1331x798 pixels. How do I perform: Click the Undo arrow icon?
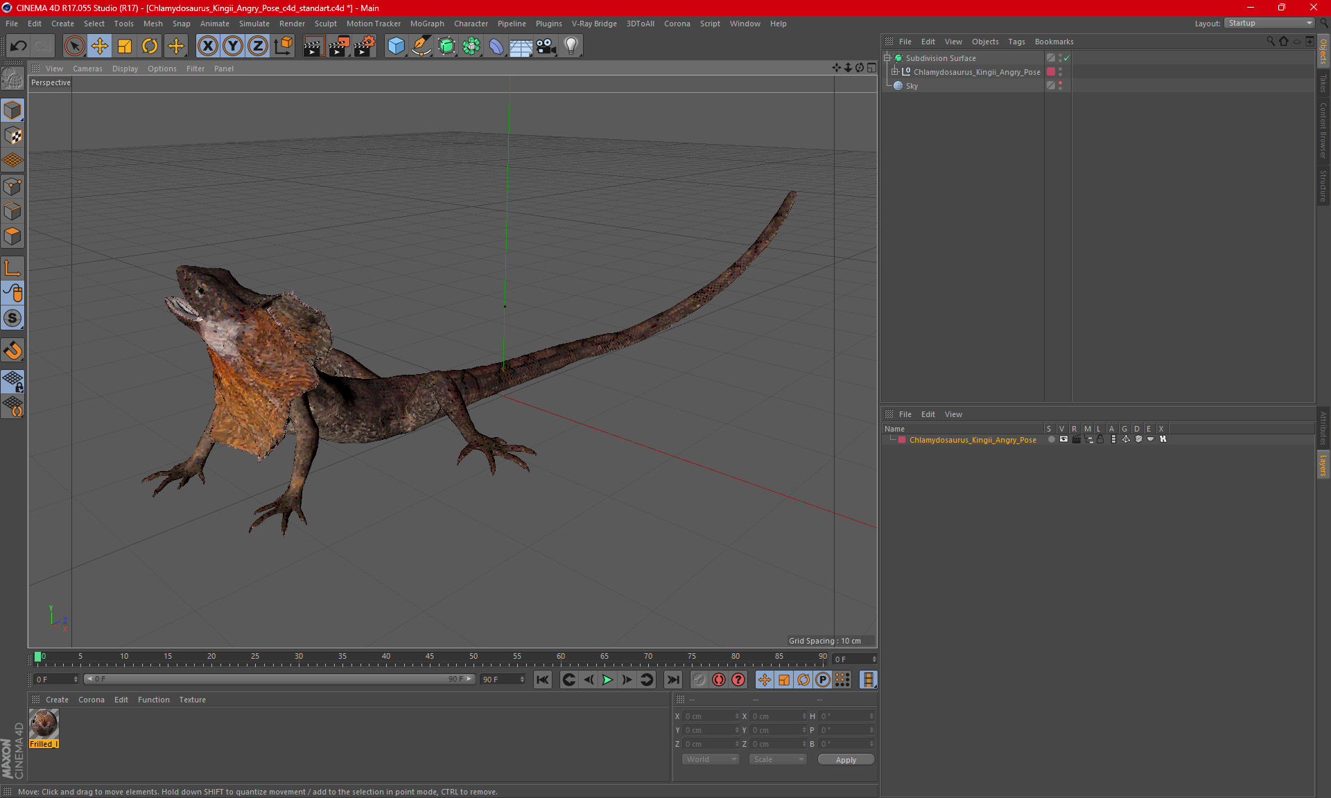19,46
